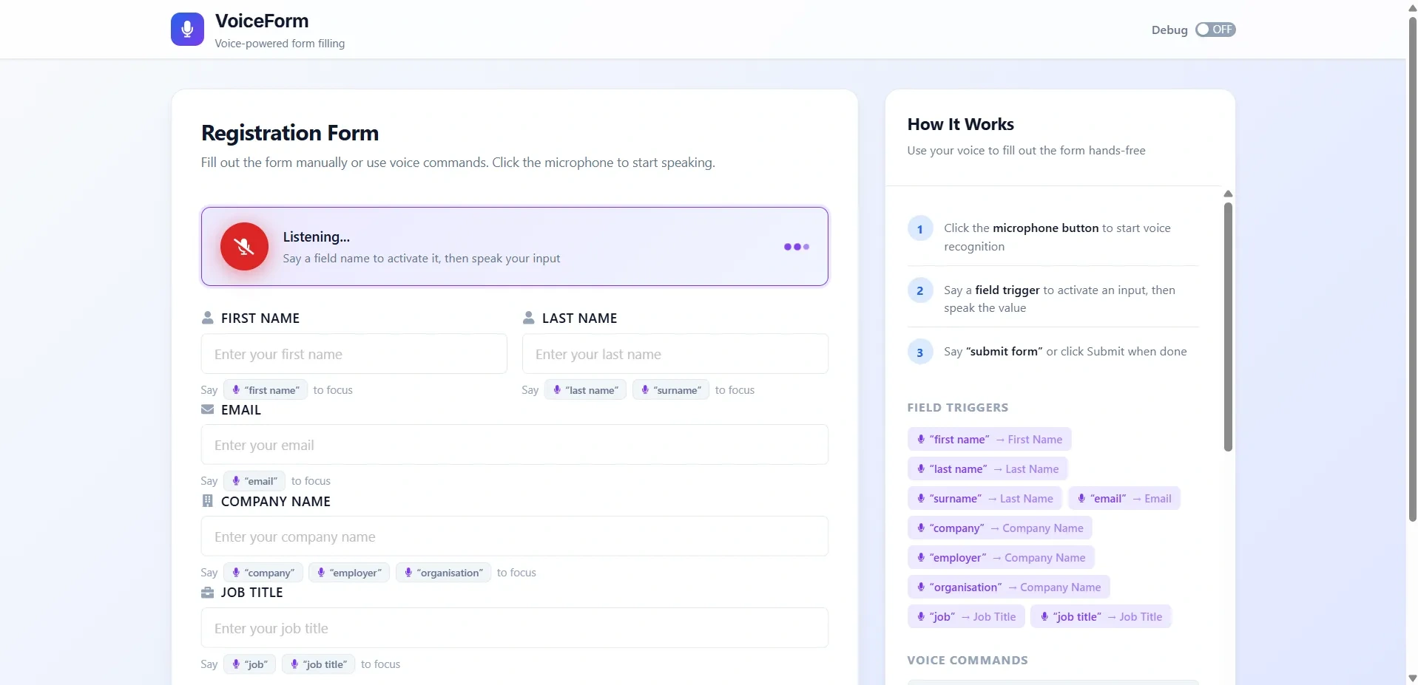Click into the job title input field
The width and height of the screenshot is (1418, 685).
515,628
